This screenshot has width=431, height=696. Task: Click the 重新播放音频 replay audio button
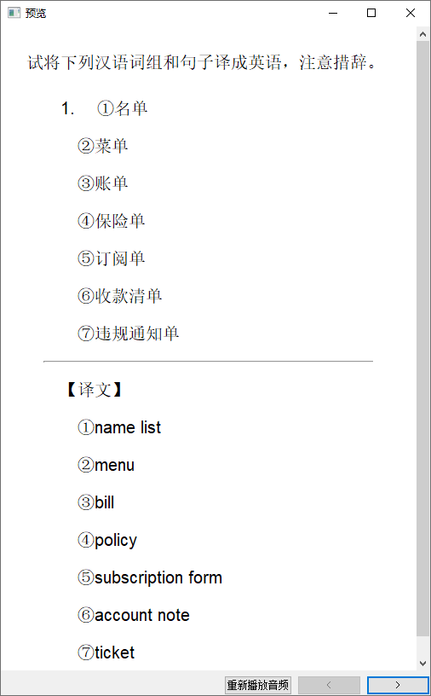(257, 685)
